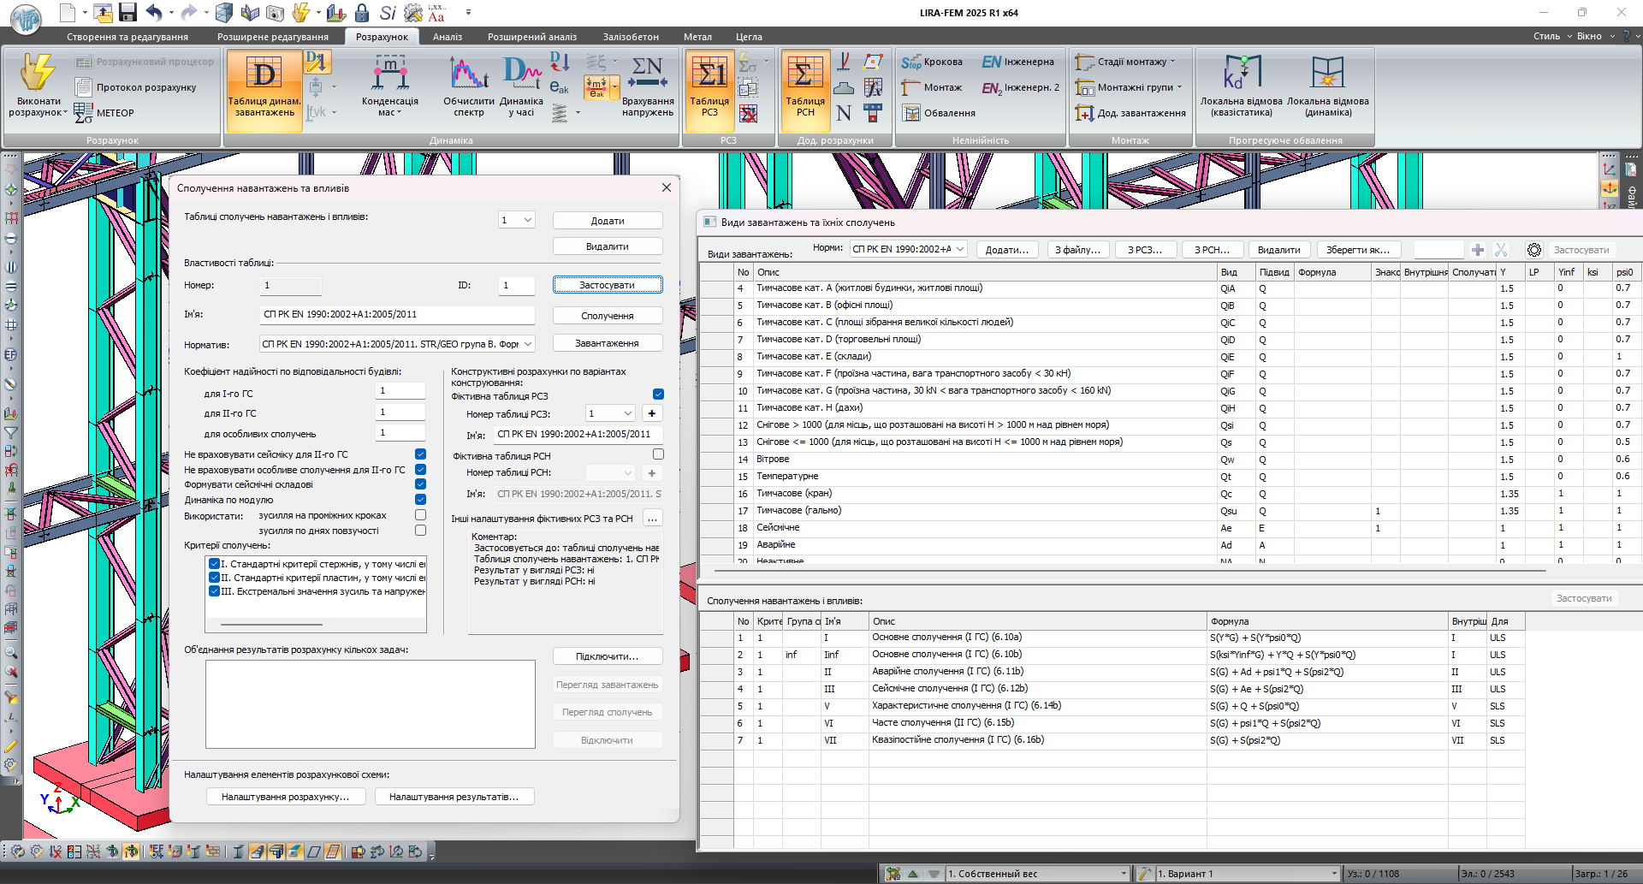Open Конденсація мас tool
Image resolution: width=1643 pixels, height=884 pixels.
[389, 77]
